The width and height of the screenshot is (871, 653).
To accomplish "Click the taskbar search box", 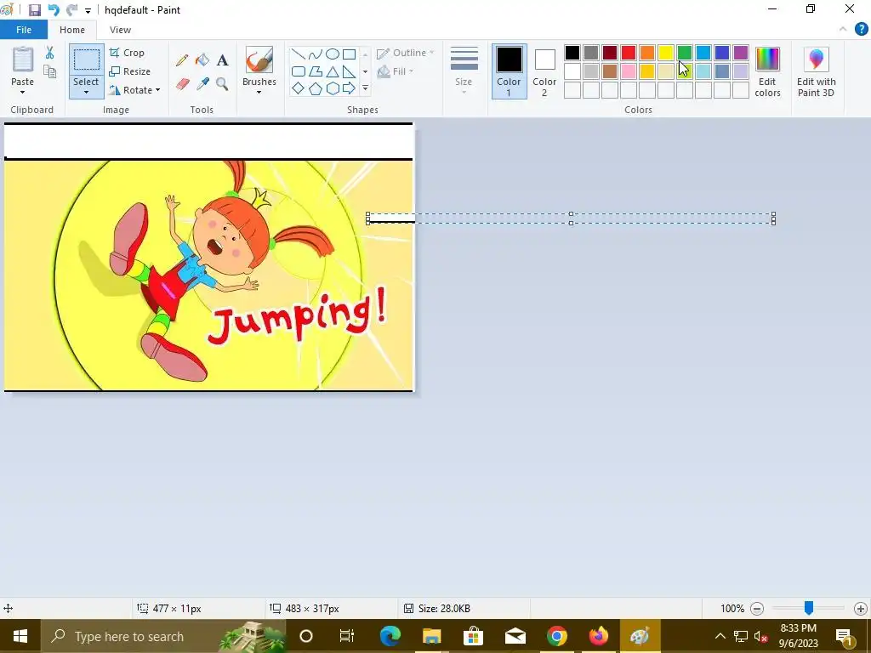I will [x=163, y=636].
